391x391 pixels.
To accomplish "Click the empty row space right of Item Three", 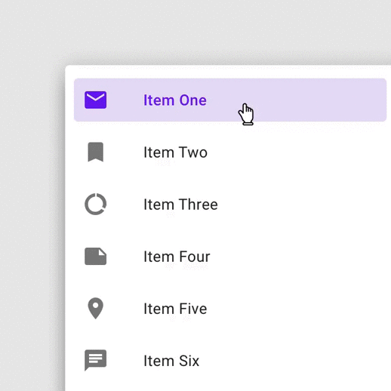I will click(302, 205).
